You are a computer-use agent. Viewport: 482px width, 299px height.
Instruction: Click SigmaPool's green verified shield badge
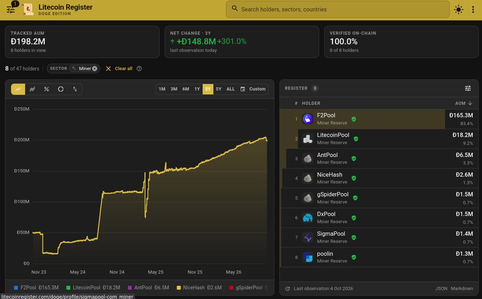tap(354, 237)
